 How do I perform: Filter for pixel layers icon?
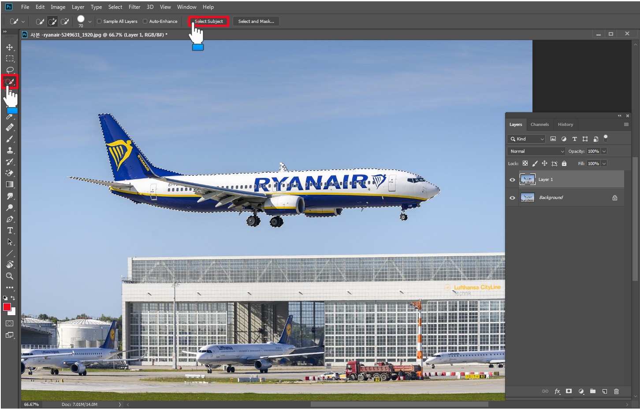(x=553, y=139)
